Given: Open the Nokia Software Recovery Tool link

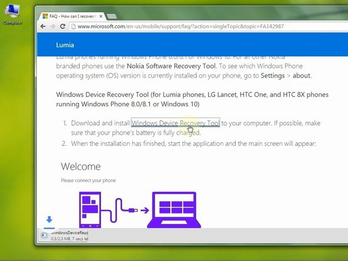Looking at the screenshot, I should tap(171, 66).
